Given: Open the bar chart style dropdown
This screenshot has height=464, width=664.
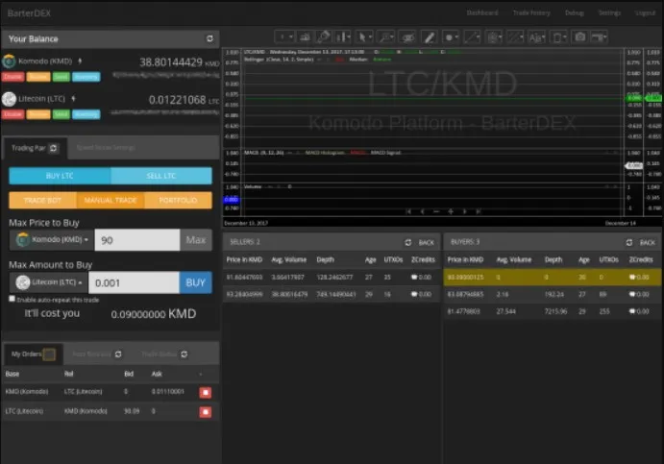Looking at the screenshot, I should coord(343,37).
